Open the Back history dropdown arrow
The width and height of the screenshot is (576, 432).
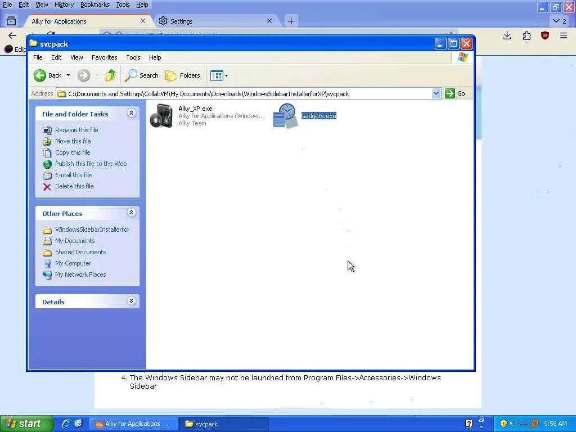(68, 75)
